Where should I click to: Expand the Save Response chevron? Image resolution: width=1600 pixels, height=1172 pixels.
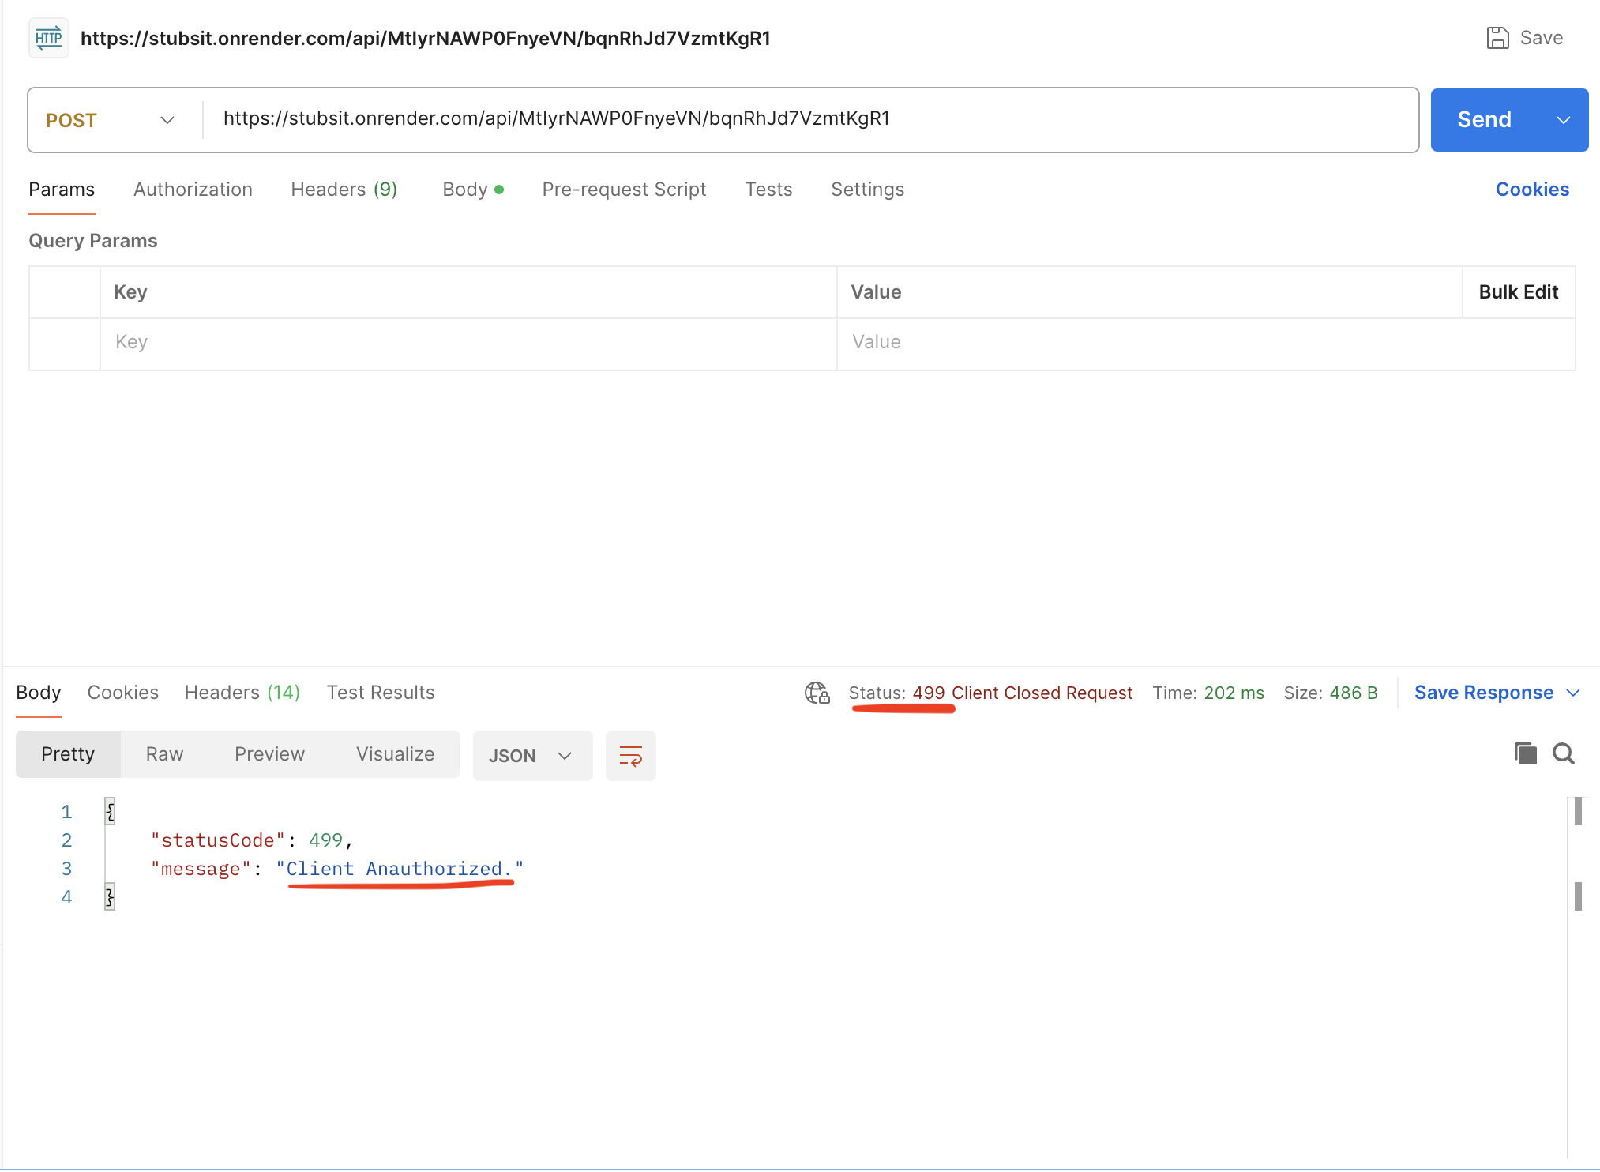[1573, 693]
